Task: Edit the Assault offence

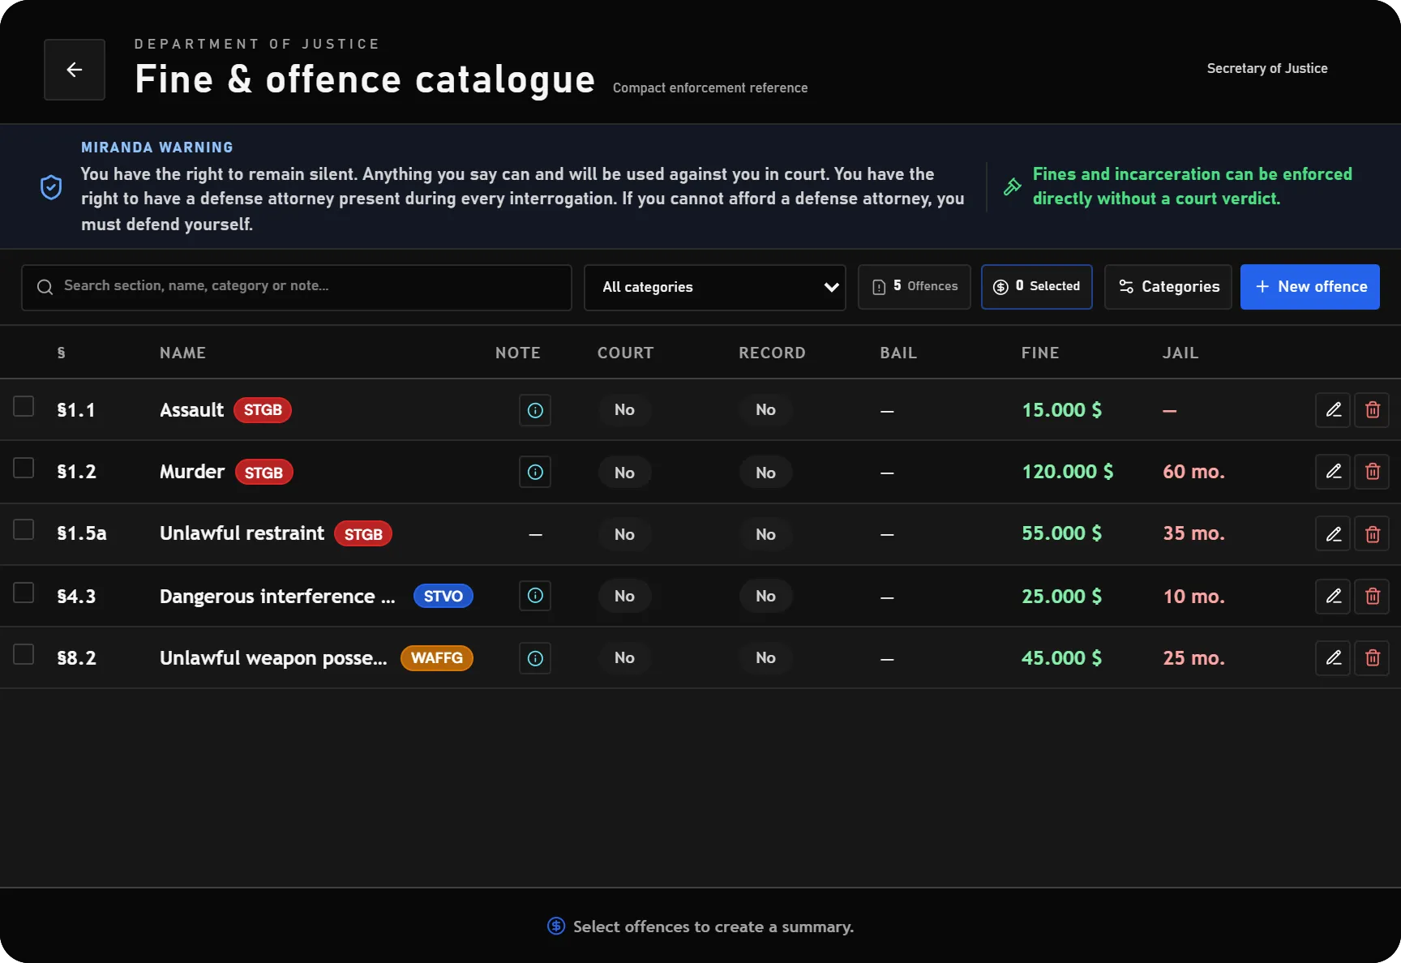Action: click(1333, 410)
